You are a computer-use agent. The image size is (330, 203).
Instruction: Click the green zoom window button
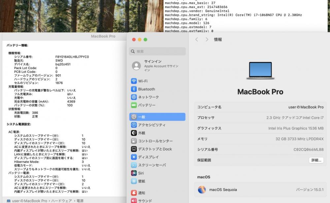[x=145, y=39]
